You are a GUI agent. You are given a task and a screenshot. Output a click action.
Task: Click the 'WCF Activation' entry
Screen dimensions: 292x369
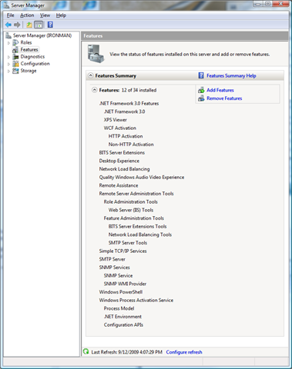tap(120, 128)
